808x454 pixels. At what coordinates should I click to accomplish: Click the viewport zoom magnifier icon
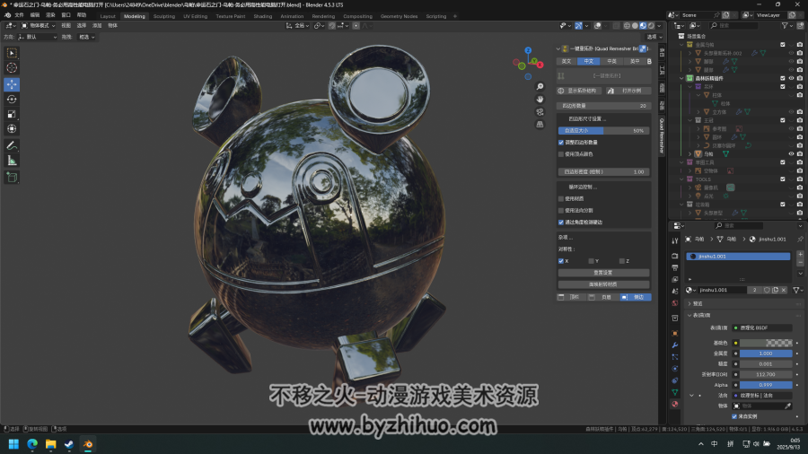(540, 86)
